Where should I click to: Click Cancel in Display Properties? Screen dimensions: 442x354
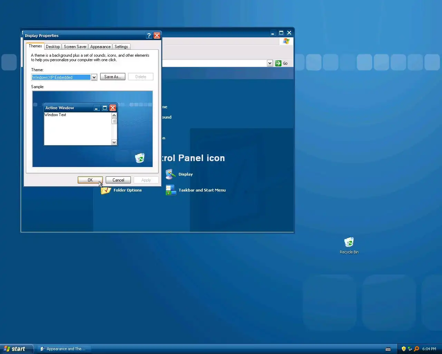pyautogui.click(x=118, y=180)
